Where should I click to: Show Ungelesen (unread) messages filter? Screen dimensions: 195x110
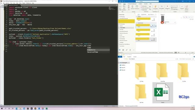pyautogui.click(x=144, y=14)
